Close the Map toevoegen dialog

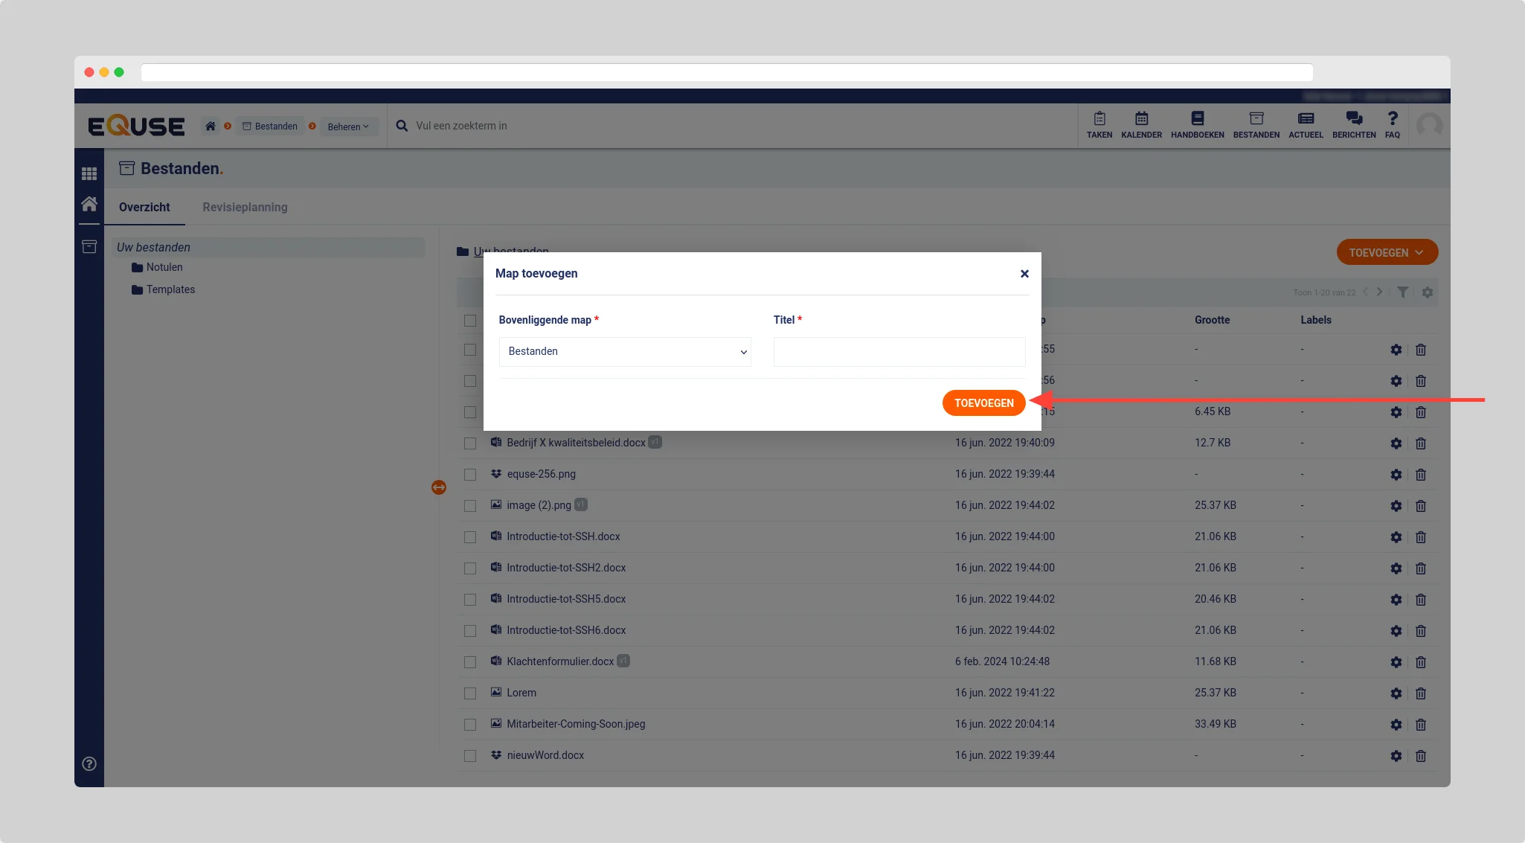coord(1024,274)
